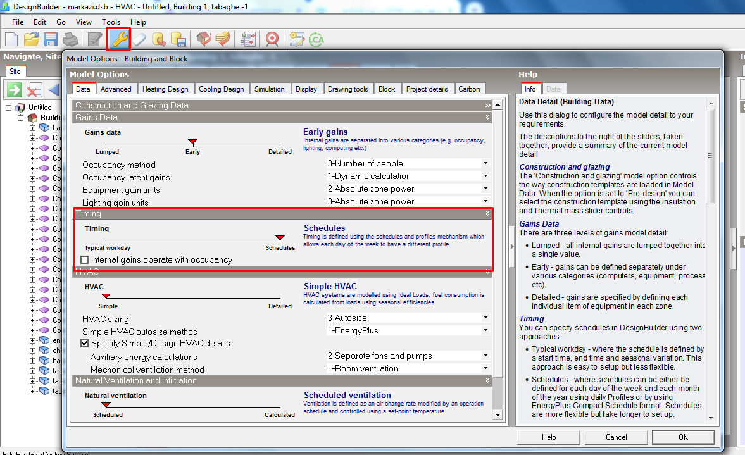The image size is (745, 455).
Task: Cancel the Model Options dialog
Action: (617, 437)
